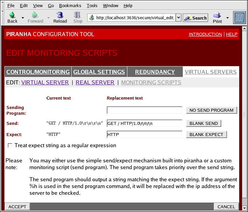Enable treat expect string as regular expression
Image resolution: width=248 pixels, height=212 pixels.
click(x=10, y=145)
